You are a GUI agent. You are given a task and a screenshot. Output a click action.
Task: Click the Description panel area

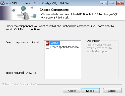coord(102,60)
